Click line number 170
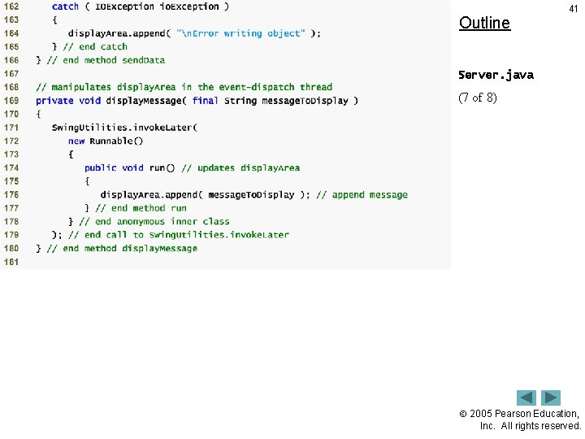 click(11, 114)
